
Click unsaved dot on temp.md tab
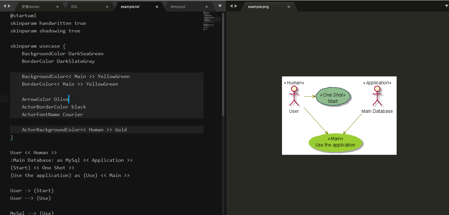pos(207,7)
